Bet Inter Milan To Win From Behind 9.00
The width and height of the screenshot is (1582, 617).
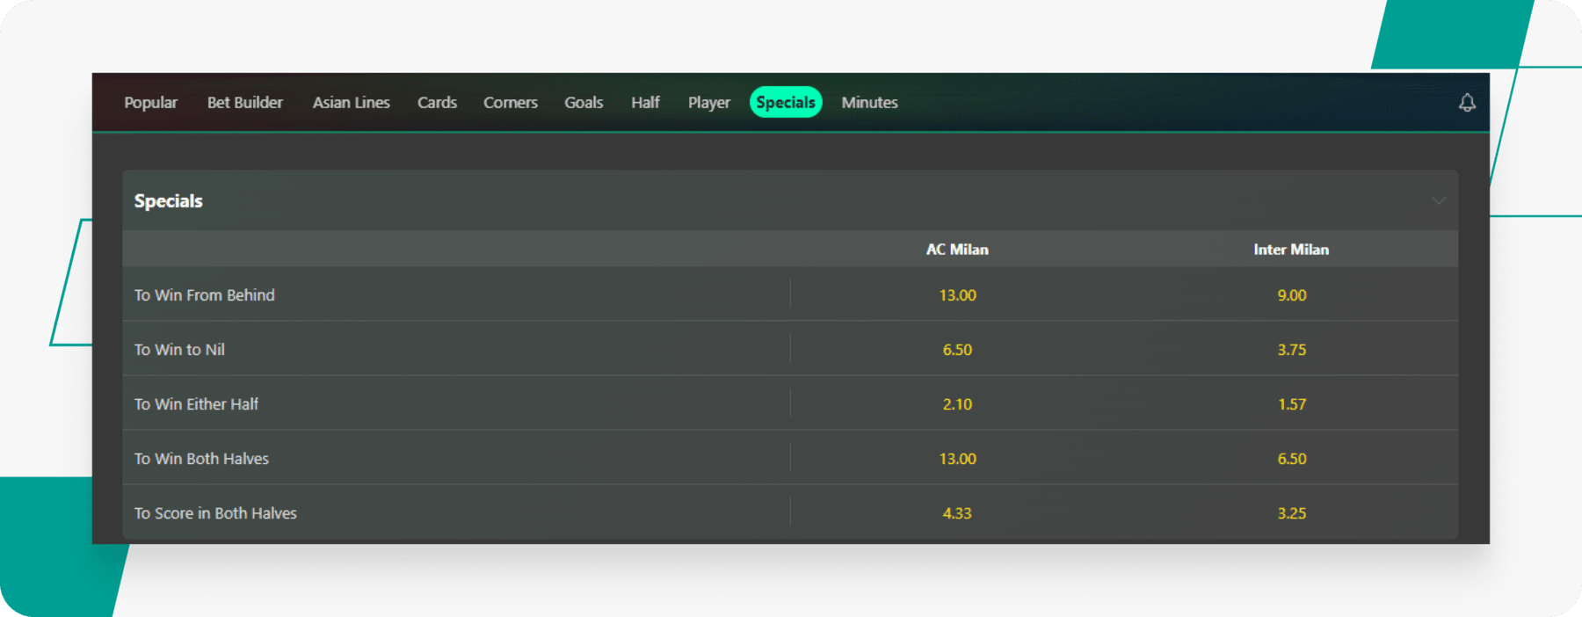1292,295
